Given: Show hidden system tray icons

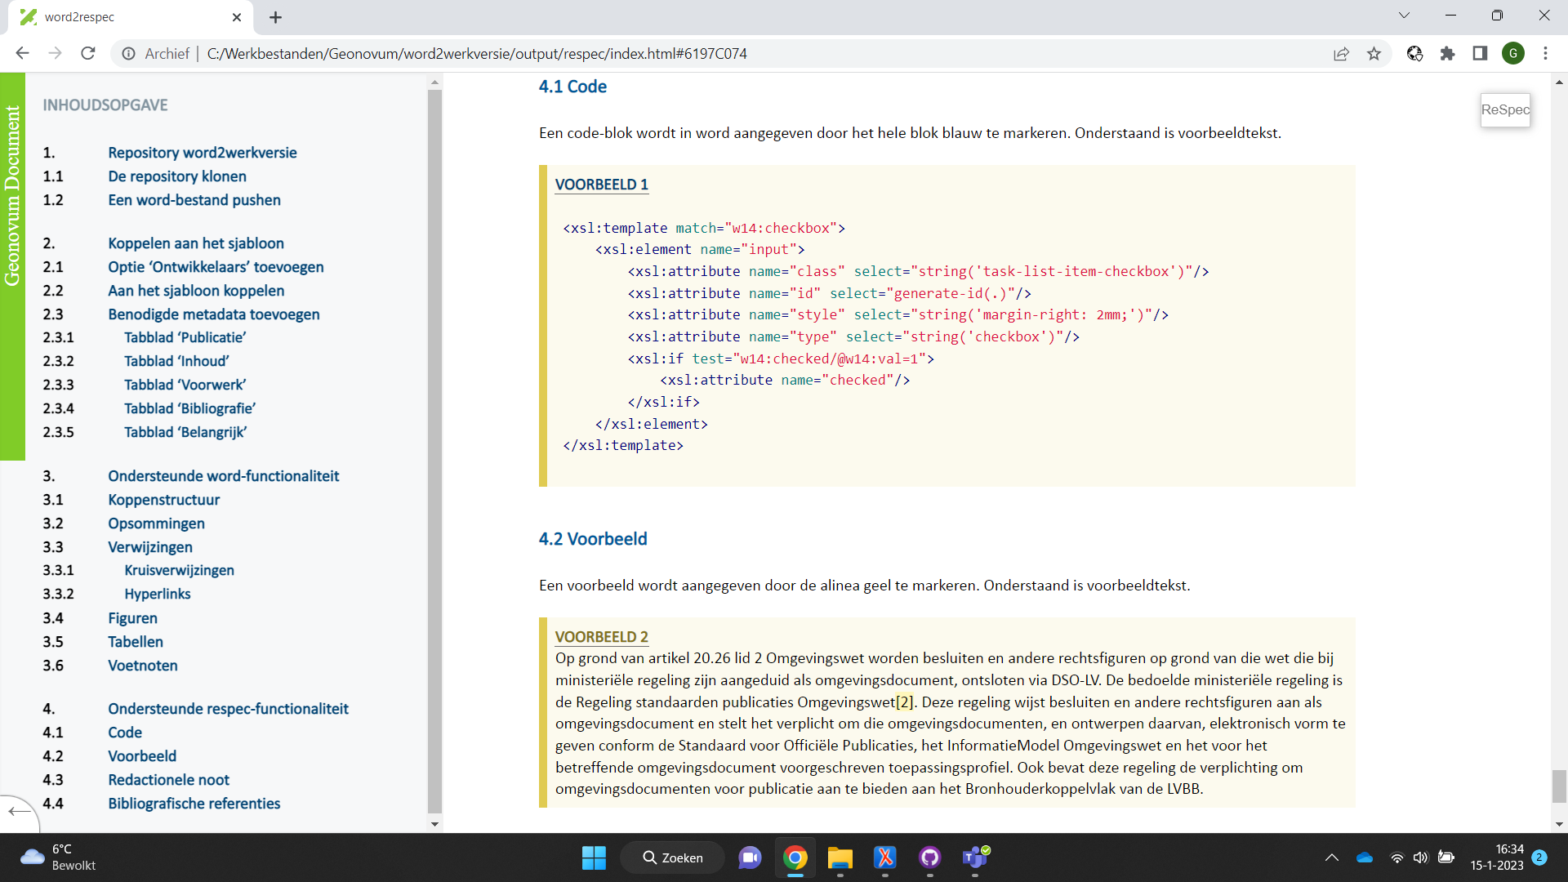Looking at the screenshot, I should (x=1331, y=857).
